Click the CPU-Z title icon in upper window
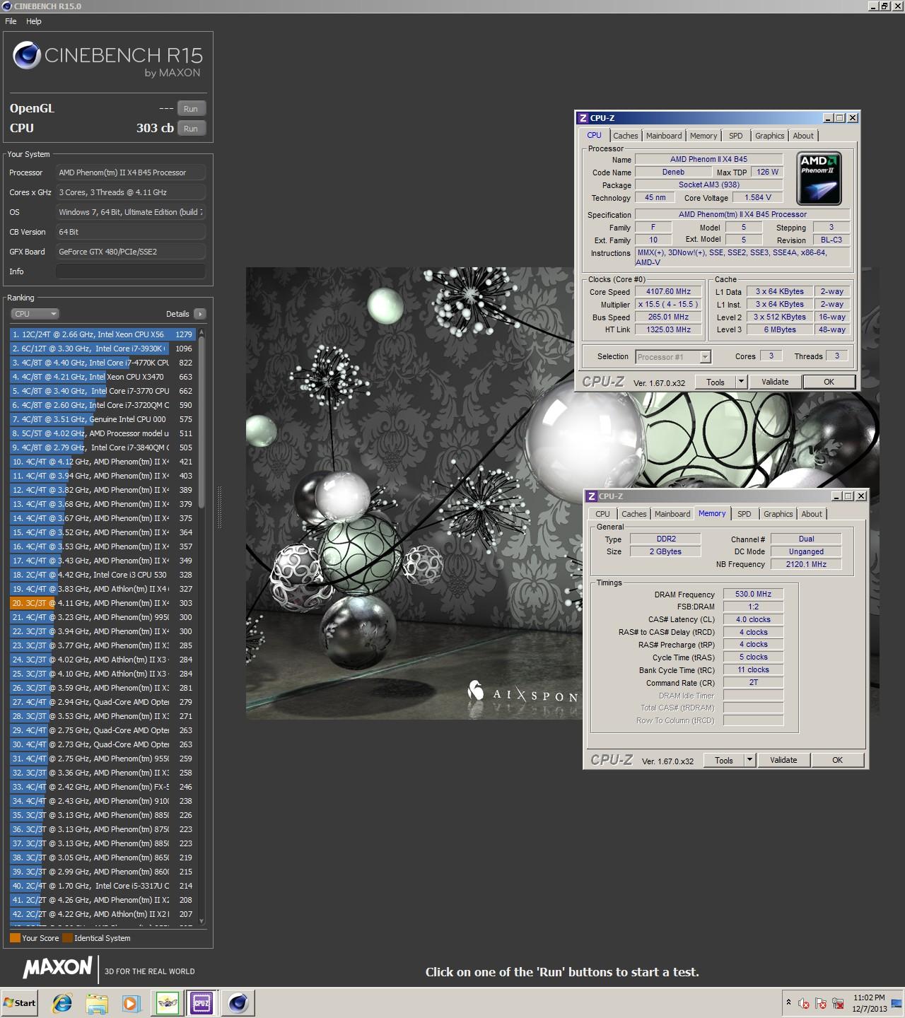Viewport: 905px width, 1018px height. 583,118
